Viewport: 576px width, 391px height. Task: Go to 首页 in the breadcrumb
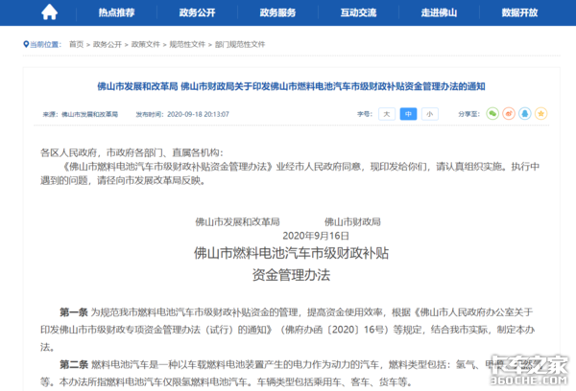(76, 44)
